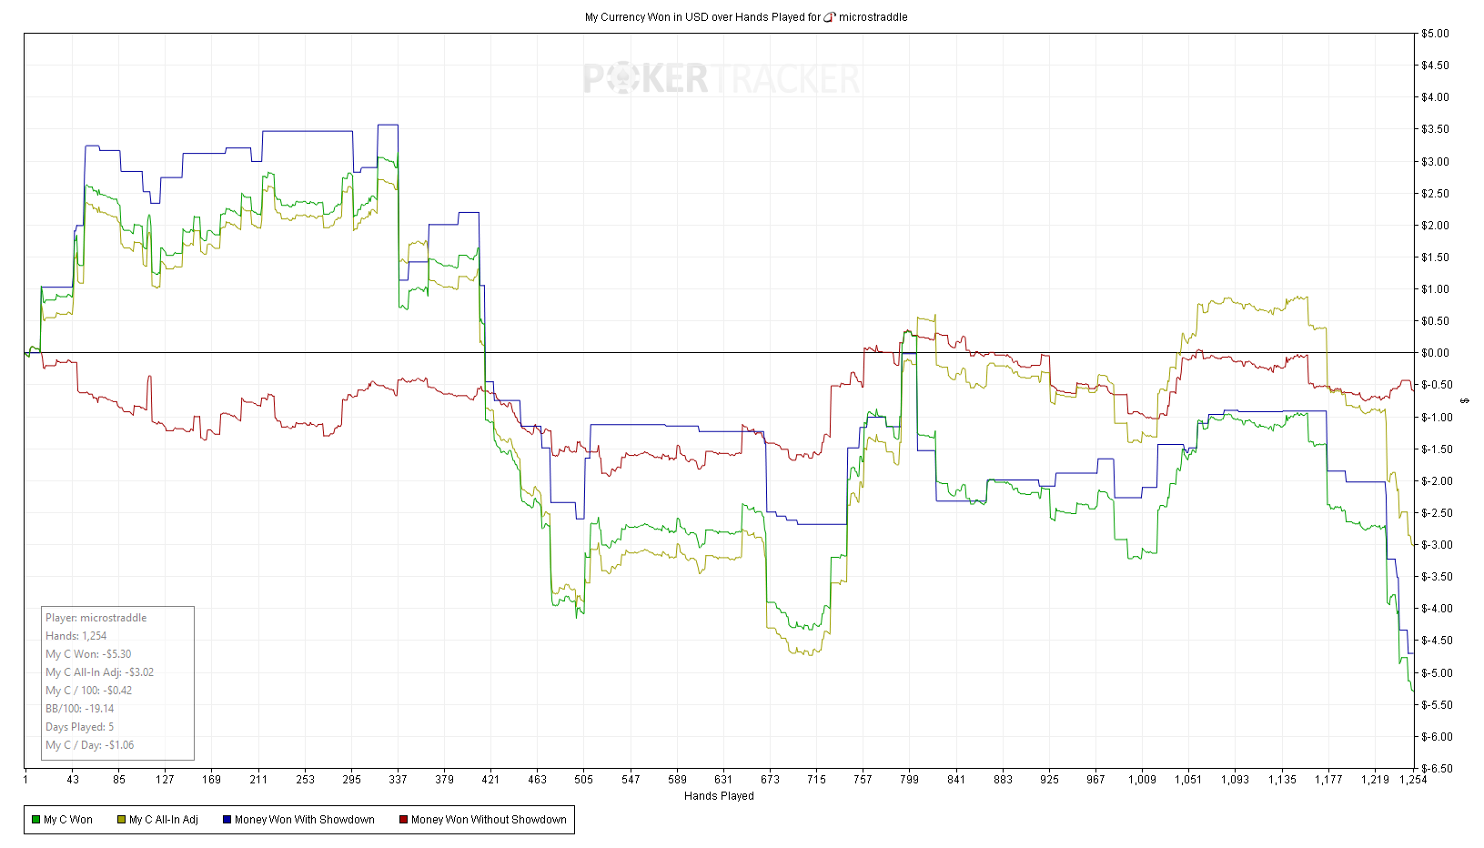
Task: Click the y-axis label $-4.50
Action: (x=1438, y=641)
